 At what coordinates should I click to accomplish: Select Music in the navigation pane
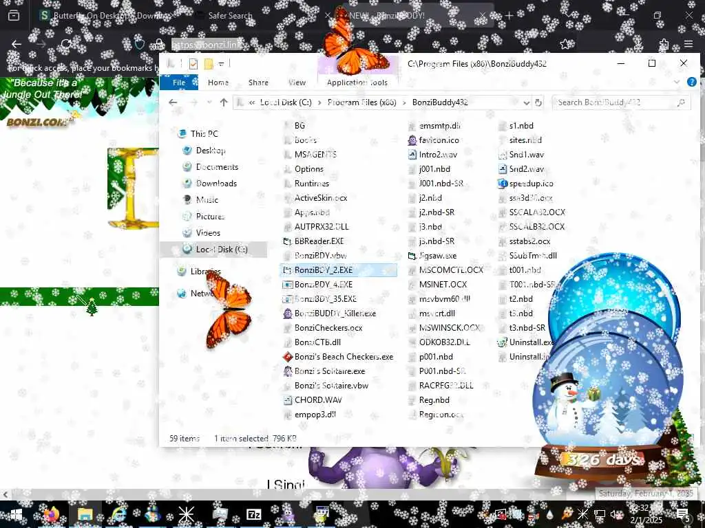[207, 200]
